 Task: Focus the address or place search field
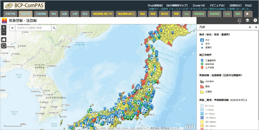[x=33, y=28]
